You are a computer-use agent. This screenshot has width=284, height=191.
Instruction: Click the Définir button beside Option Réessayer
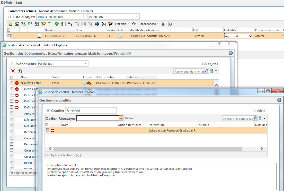click(129, 118)
